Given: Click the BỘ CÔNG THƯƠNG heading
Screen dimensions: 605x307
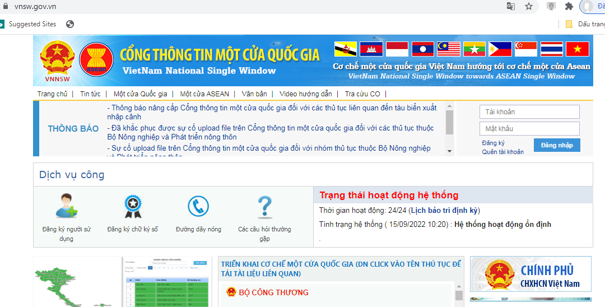Looking at the screenshot, I should click(x=273, y=292).
